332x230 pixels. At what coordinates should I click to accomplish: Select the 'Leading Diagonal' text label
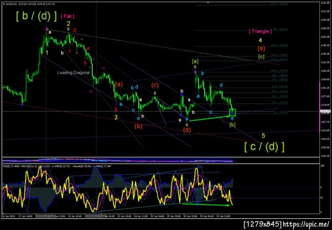pos(74,72)
